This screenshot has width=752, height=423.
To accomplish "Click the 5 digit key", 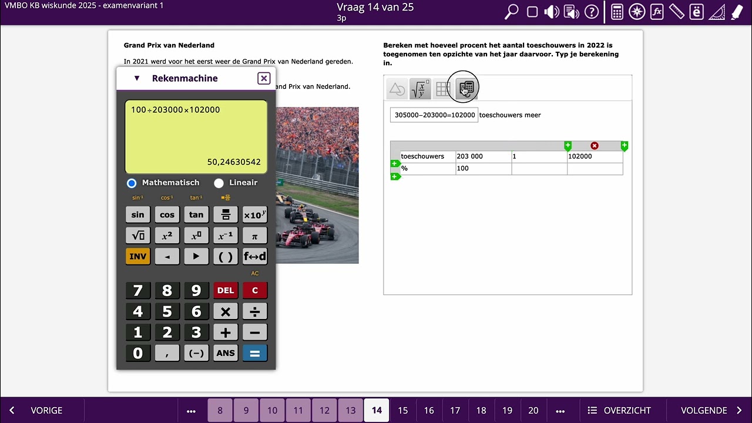I will (167, 311).
